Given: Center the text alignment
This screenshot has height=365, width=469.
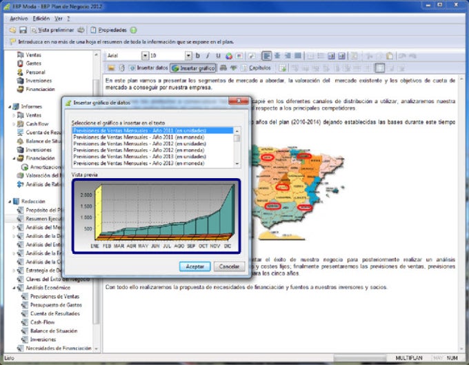Looking at the screenshot, I should point(277,56).
